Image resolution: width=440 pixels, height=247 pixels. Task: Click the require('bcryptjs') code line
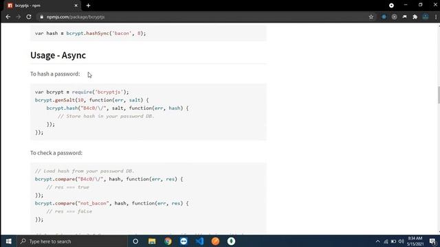pos(82,92)
